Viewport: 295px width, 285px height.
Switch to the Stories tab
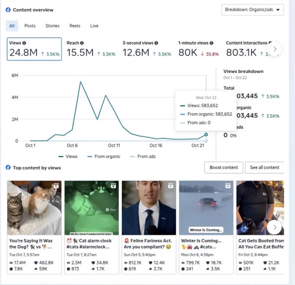(52, 26)
